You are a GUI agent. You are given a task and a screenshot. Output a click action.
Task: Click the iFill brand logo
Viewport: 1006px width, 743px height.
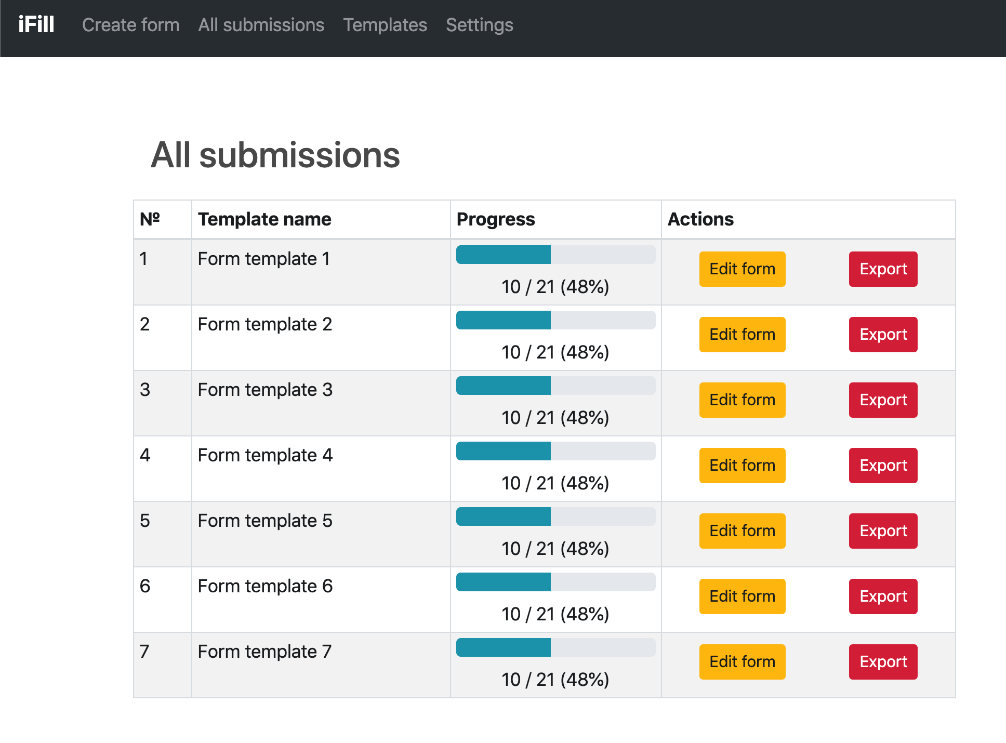point(36,24)
